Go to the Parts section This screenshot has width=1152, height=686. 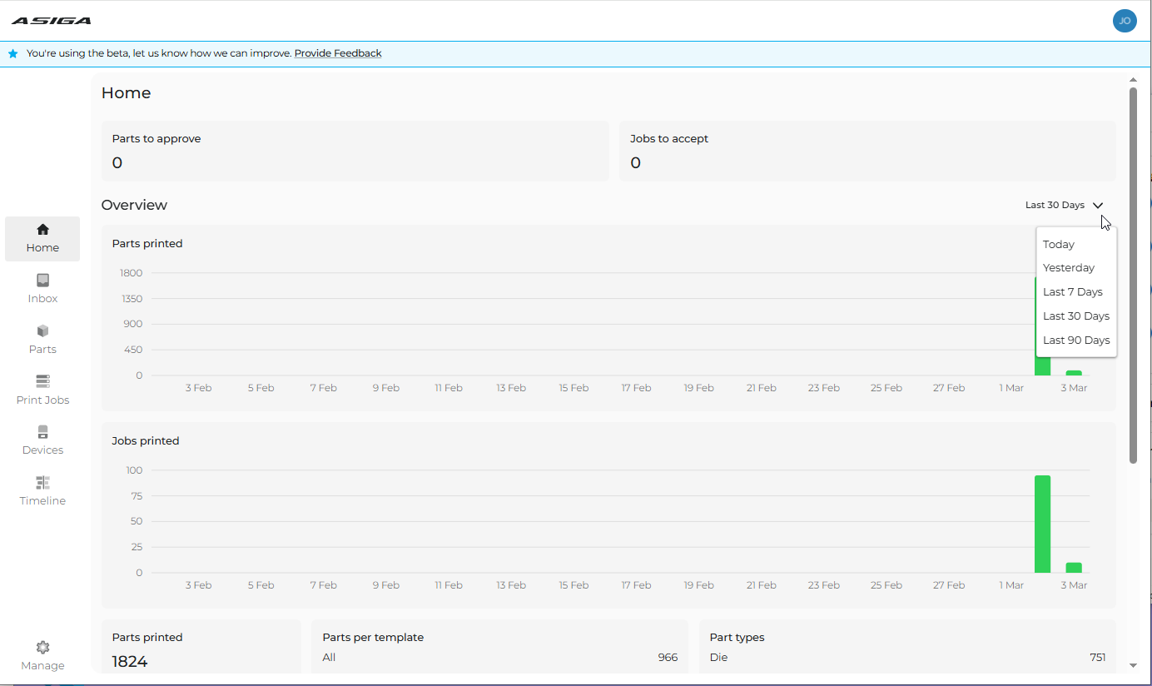click(x=42, y=340)
